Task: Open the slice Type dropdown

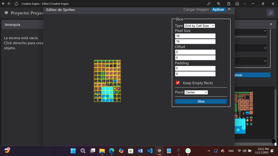Action: tap(199, 26)
